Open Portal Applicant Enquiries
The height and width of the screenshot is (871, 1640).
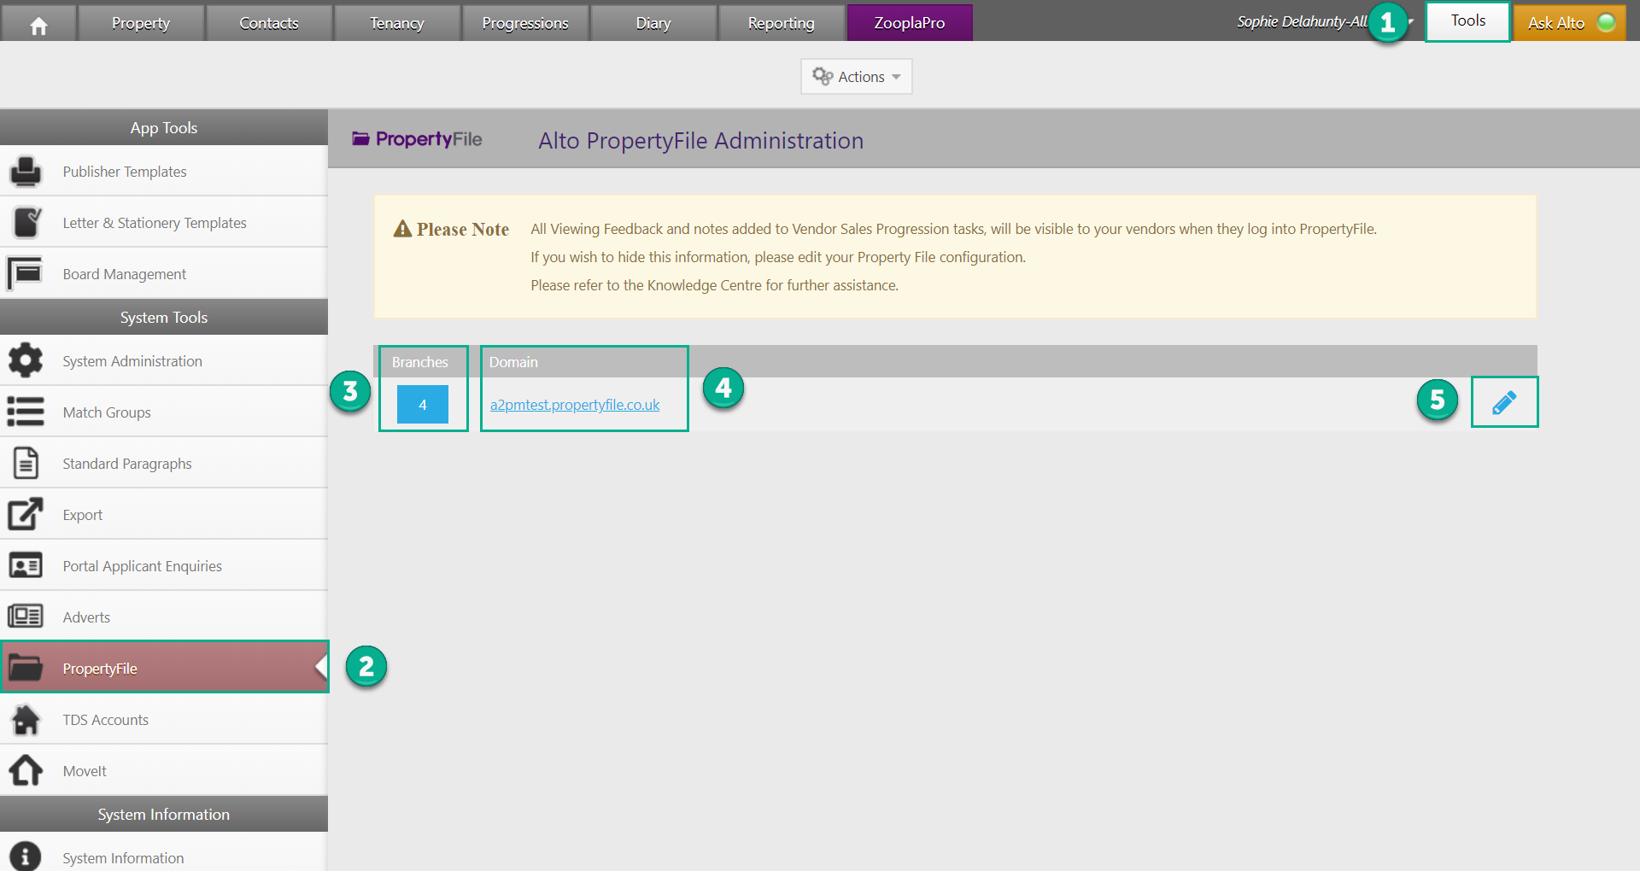coord(164,566)
